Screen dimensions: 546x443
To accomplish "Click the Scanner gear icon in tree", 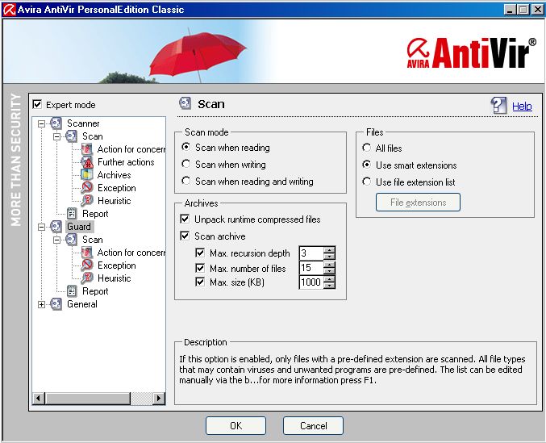I will pos(56,123).
